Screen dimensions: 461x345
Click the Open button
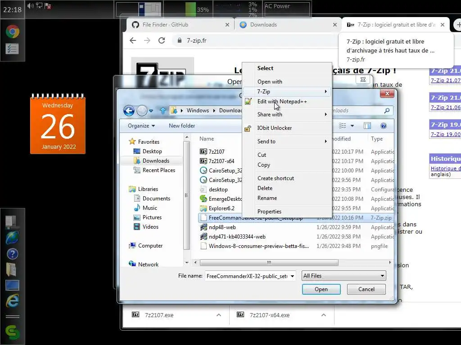(321, 289)
